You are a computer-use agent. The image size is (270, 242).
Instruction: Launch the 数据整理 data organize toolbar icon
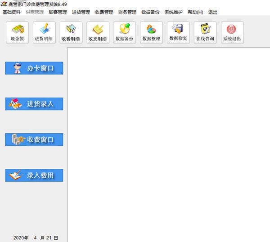coord(151,32)
